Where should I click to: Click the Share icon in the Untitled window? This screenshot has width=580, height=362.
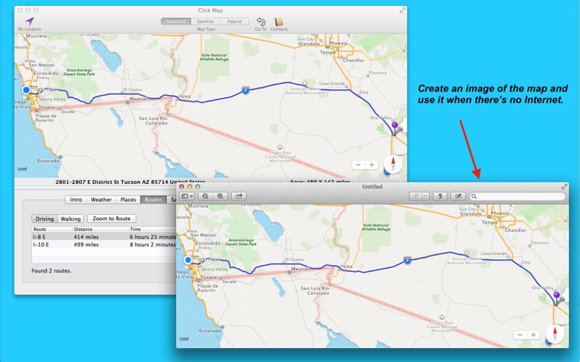click(239, 196)
